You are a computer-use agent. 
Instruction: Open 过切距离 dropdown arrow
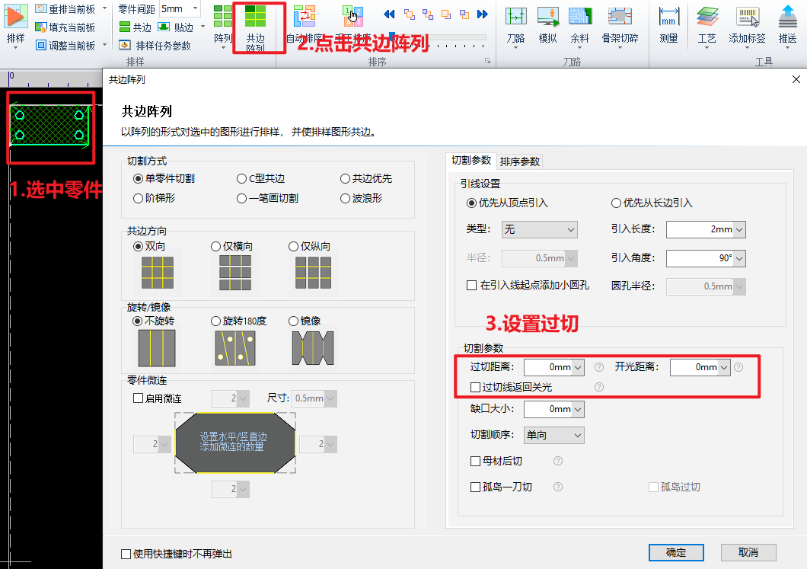pyautogui.click(x=577, y=368)
